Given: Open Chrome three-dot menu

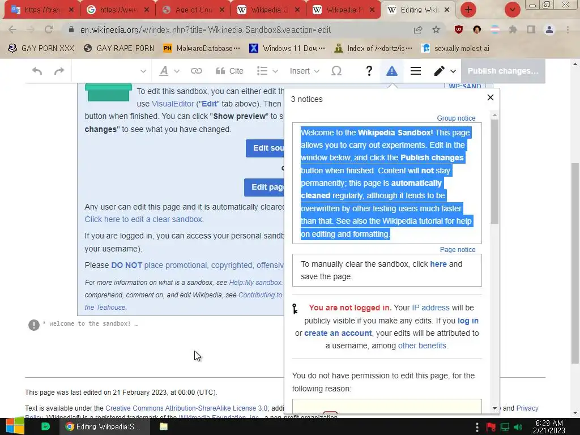Looking at the screenshot, I should tap(568, 29).
